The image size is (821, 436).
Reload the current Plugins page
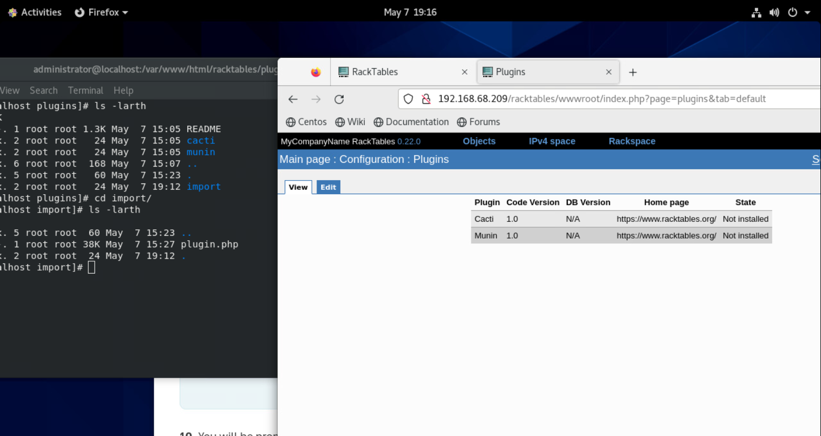339,99
